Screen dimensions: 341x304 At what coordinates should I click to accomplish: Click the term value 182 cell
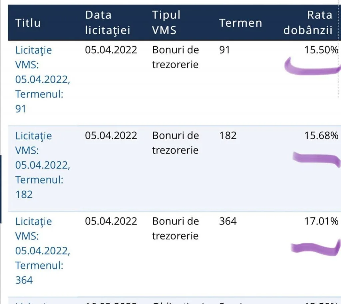coord(228,136)
